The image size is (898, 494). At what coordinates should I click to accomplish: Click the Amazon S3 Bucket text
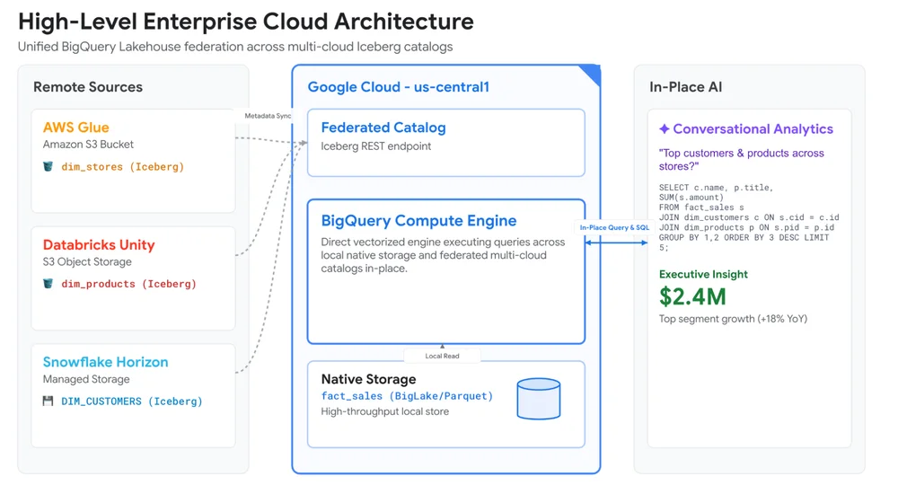[88, 145]
